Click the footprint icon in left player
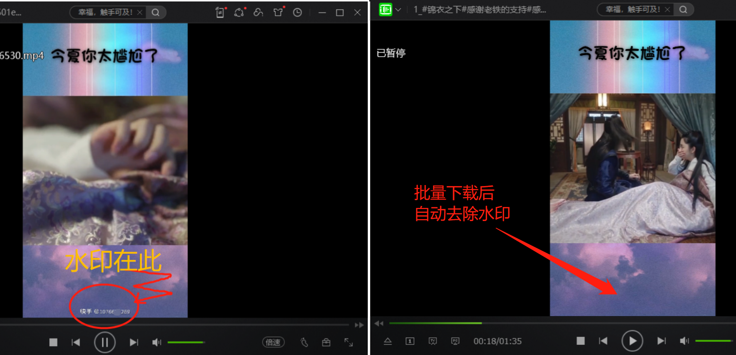Screen dimensions: 736x355 pyautogui.click(x=304, y=342)
